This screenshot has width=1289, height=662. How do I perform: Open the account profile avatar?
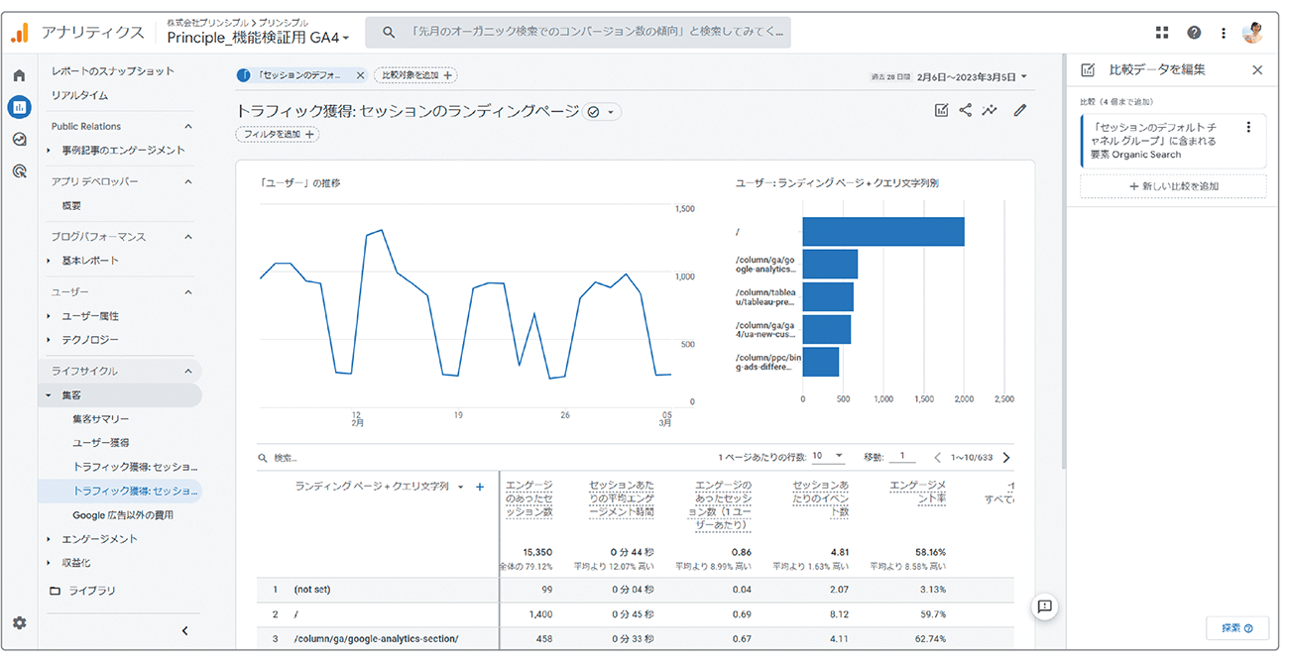coord(1253,33)
